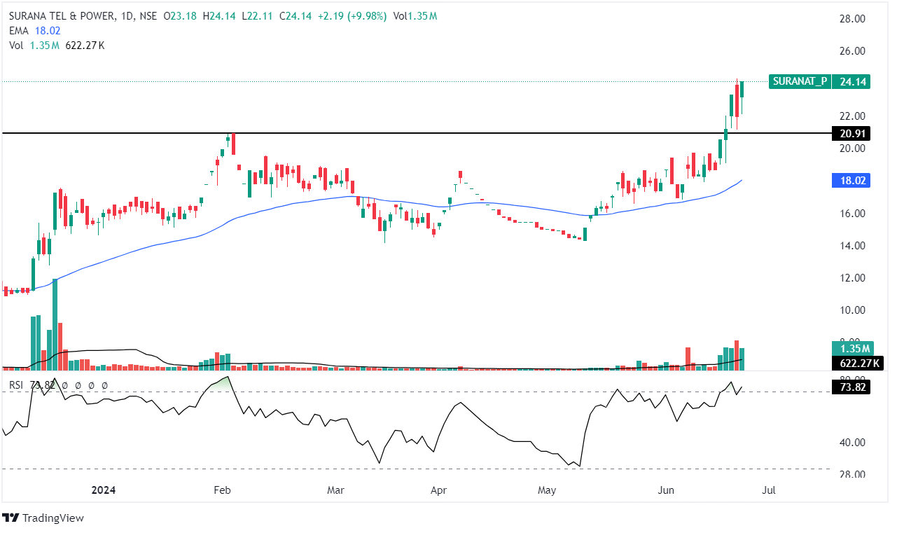Viewport: 897px width, 533px height.
Task: Click the black 73.82 RSI value label
Action: [x=851, y=387]
